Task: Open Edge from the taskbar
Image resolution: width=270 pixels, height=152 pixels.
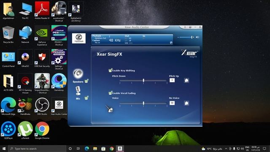Action: (x=87, y=149)
